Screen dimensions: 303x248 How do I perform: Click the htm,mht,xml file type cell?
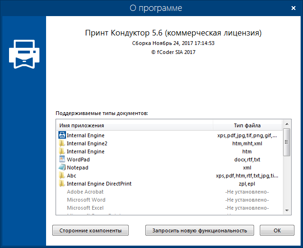pos(247,143)
